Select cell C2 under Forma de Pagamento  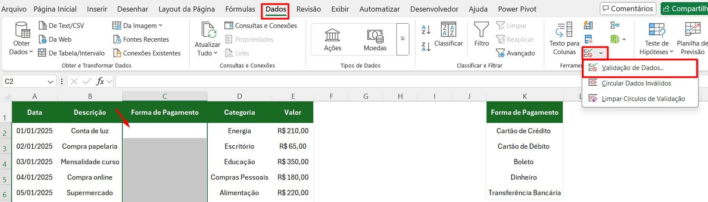(x=165, y=131)
